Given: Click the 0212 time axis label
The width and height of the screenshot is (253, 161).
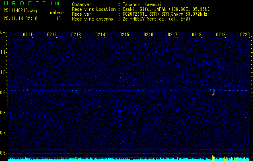Looking at the screenshot, I should [52, 35].
